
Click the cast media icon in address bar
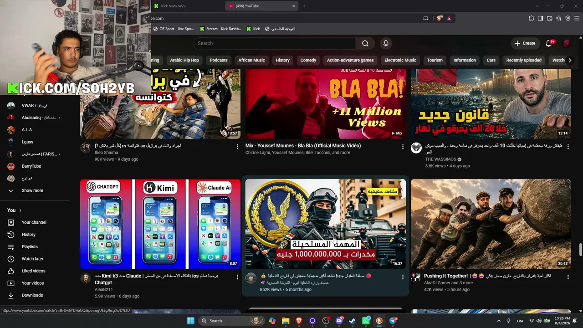426,18
